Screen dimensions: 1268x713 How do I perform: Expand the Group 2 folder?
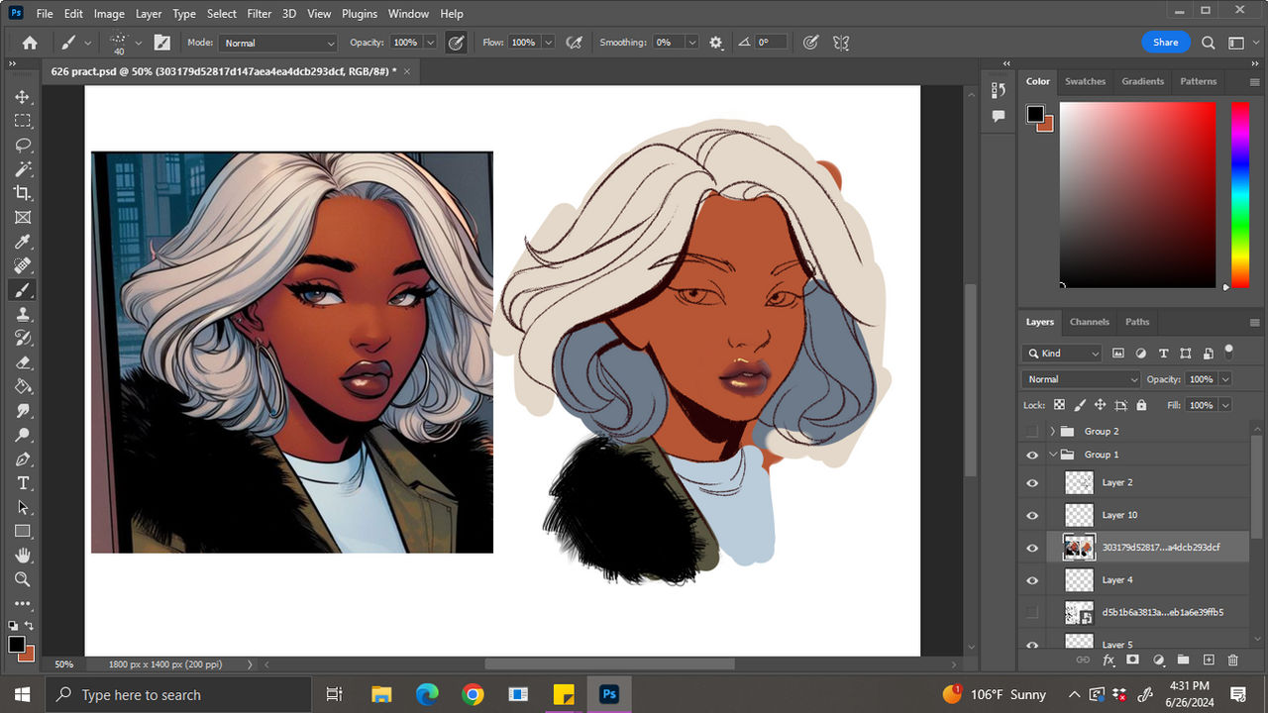tap(1052, 432)
